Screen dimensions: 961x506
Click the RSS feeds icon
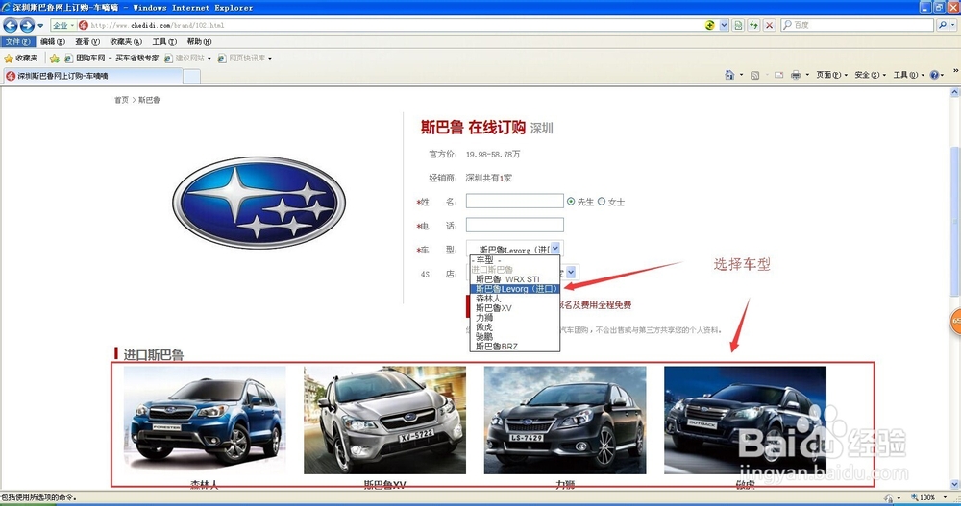pos(755,75)
